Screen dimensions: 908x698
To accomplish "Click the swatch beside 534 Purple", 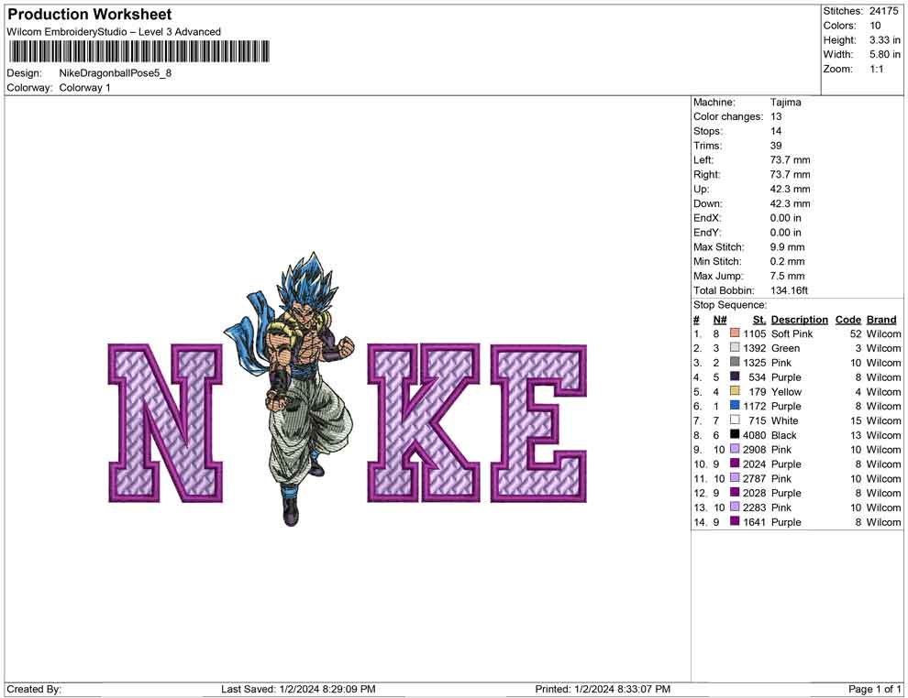I will click(735, 376).
